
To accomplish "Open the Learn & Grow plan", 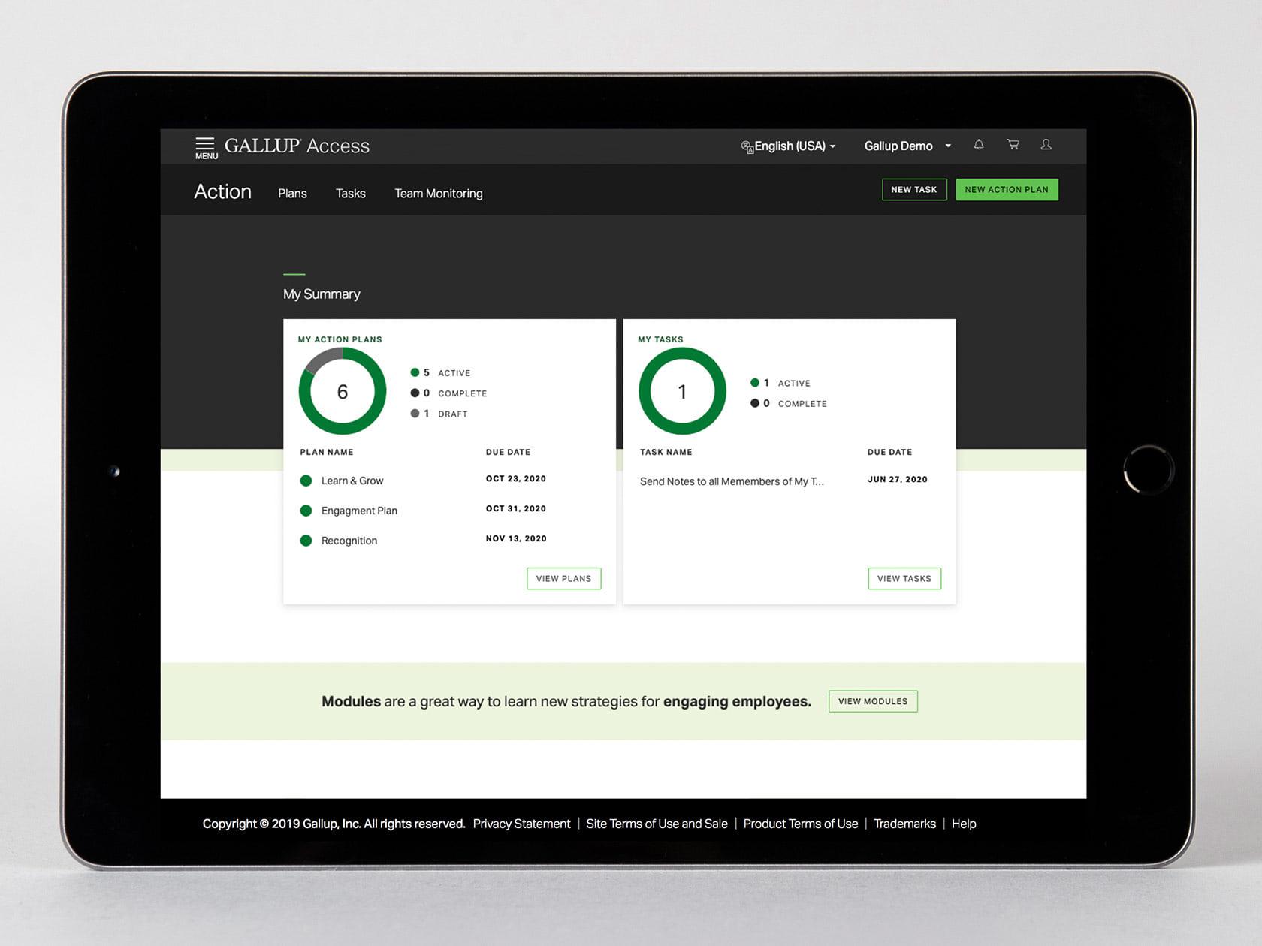I will tap(352, 481).
